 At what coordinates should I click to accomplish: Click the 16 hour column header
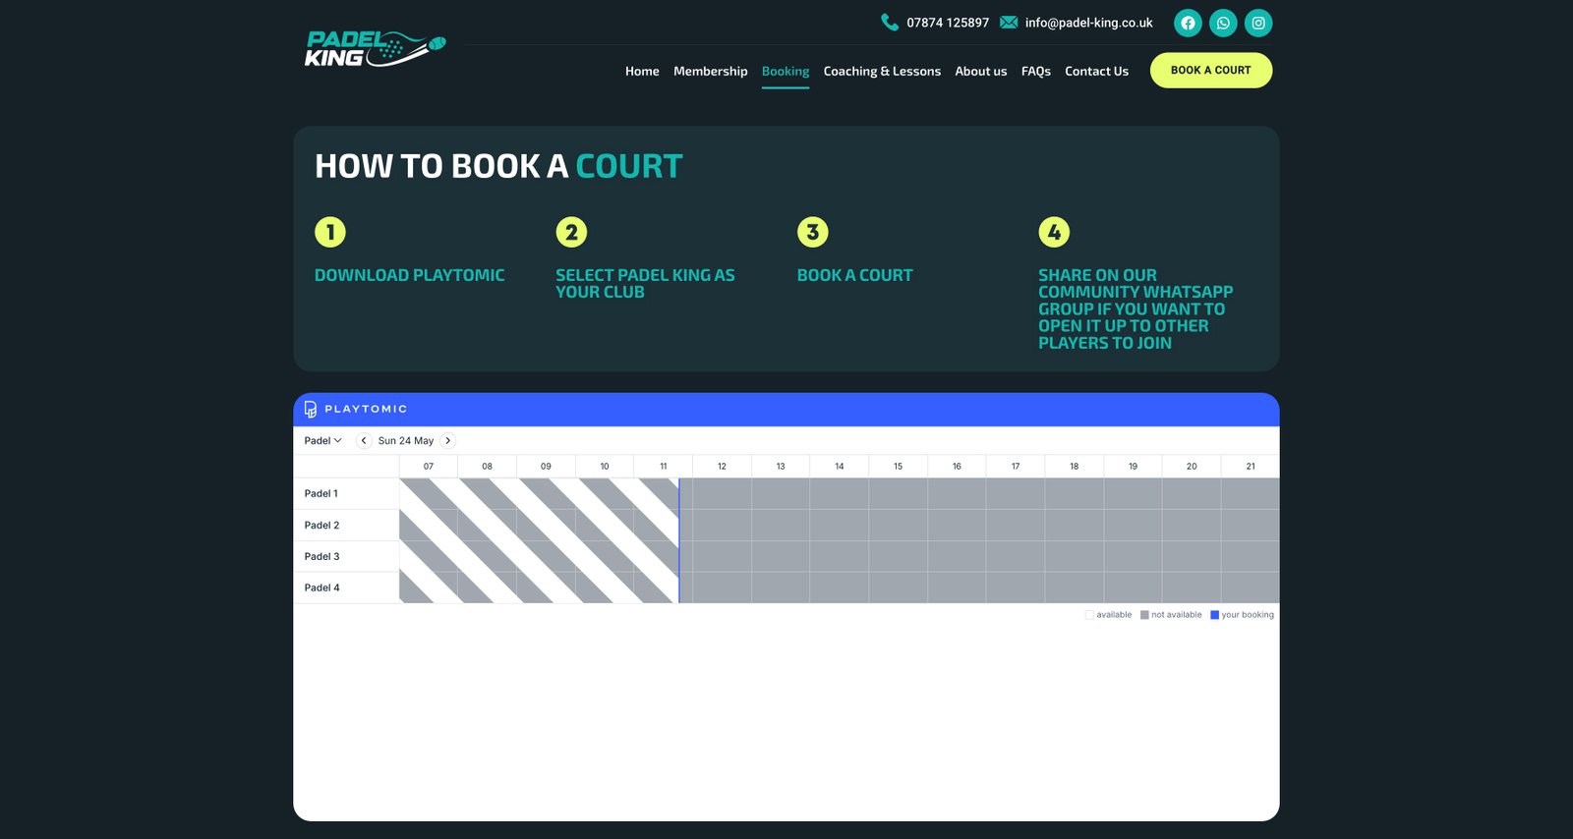[x=957, y=467]
